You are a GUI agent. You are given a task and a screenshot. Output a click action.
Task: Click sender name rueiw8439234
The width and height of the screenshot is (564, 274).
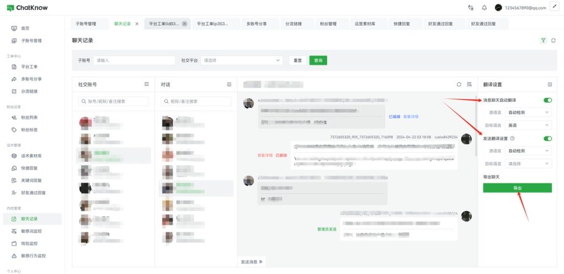[x=446, y=137]
